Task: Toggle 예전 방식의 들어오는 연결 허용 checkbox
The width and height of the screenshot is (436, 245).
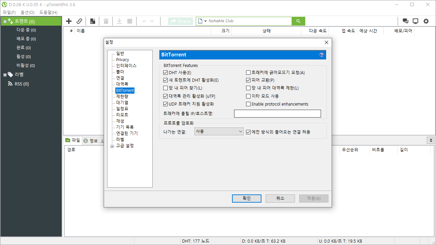Action: 248,132
